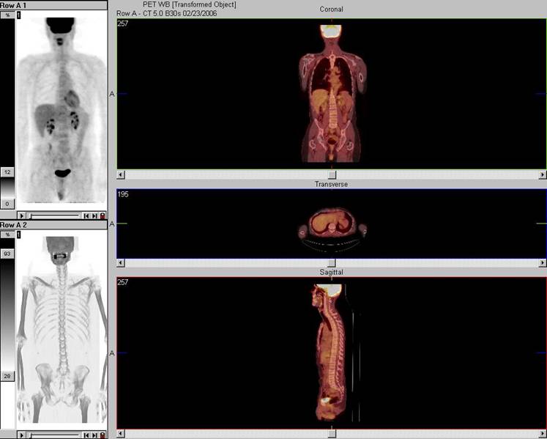Screen dimensions: 547x439
Task: Click Coronal scrollbar right arrow
Action: (x=543, y=174)
